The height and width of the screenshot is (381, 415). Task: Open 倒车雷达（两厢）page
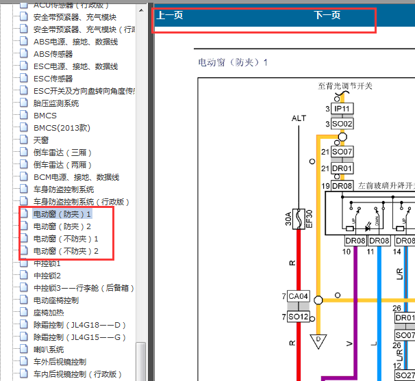click(62, 165)
